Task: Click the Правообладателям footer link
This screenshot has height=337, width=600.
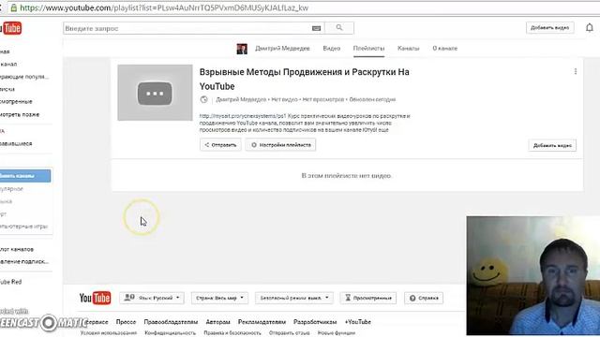Action: pos(171,322)
